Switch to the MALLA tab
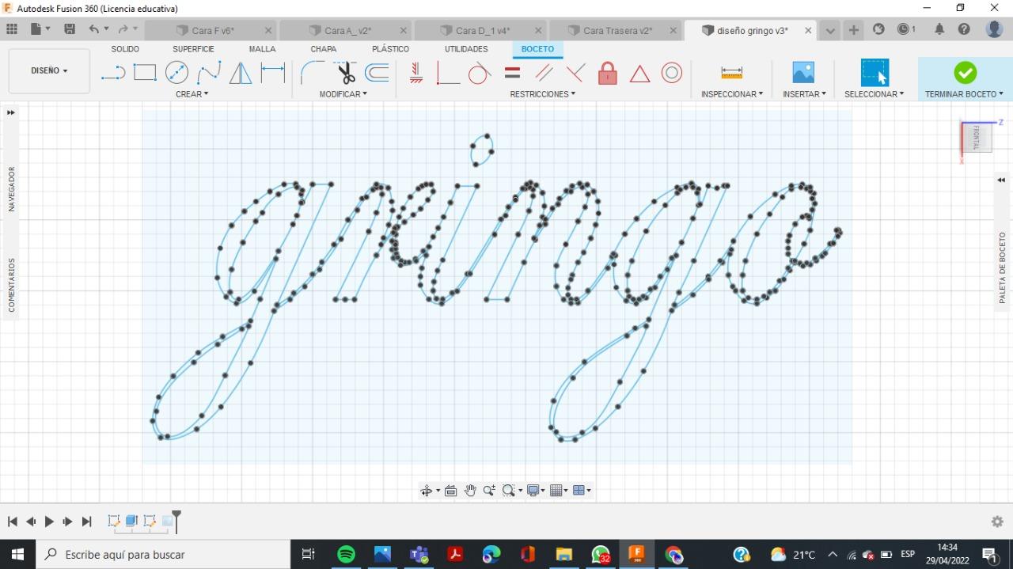The image size is (1013, 569). coord(262,49)
